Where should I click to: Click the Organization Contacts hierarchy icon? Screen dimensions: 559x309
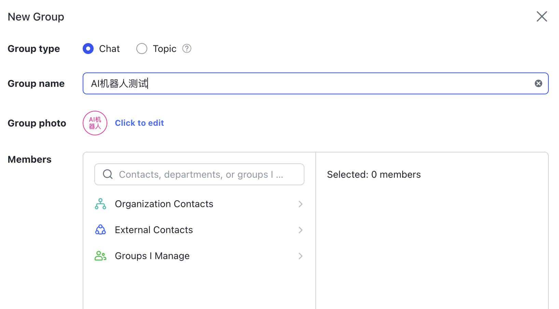[x=100, y=204]
